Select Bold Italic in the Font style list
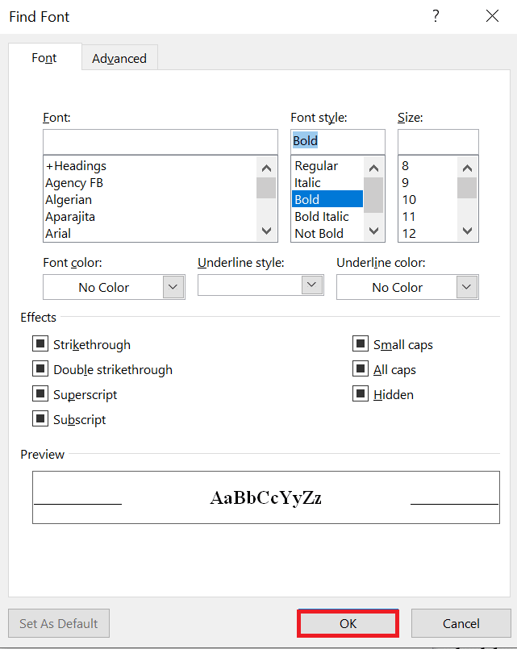Screen dimensions: 517x649 [322, 217]
